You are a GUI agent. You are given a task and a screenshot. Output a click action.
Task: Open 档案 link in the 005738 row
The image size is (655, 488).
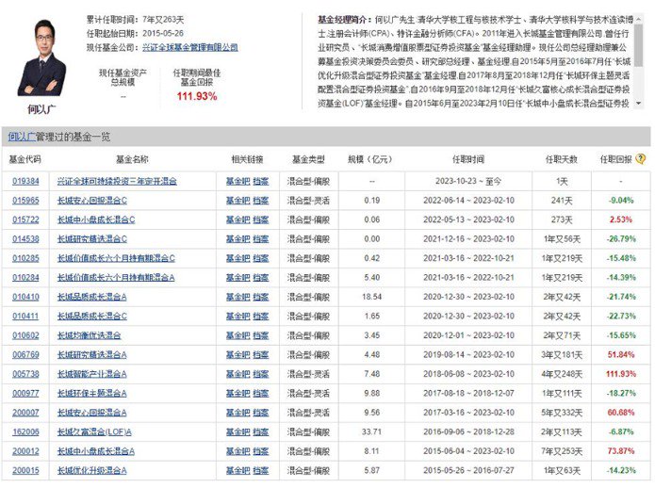[261, 374]
